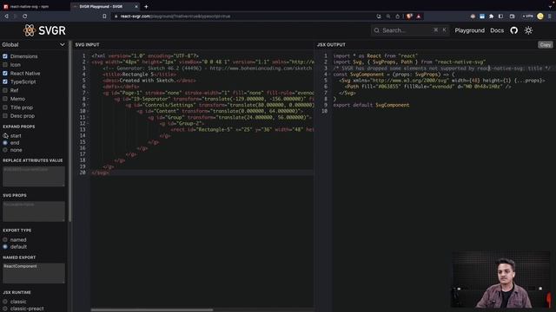
Task: Click the SVG input horizontal scrollbar
Action: (x=152, y=310)
